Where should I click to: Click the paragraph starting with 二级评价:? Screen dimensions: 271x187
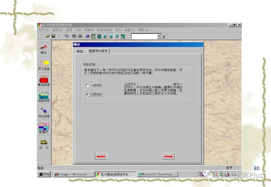(x=153, y=89)
